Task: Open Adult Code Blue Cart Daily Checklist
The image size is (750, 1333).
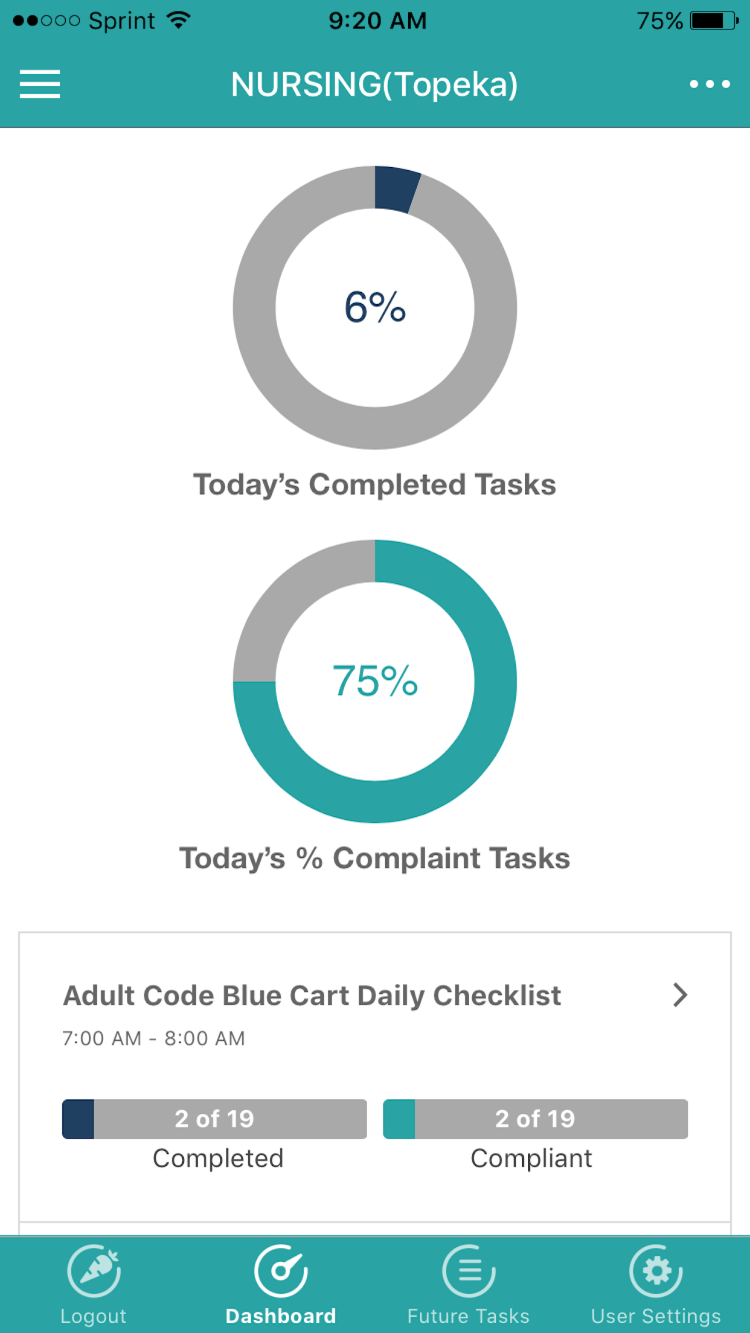Action: click(312, 996)
